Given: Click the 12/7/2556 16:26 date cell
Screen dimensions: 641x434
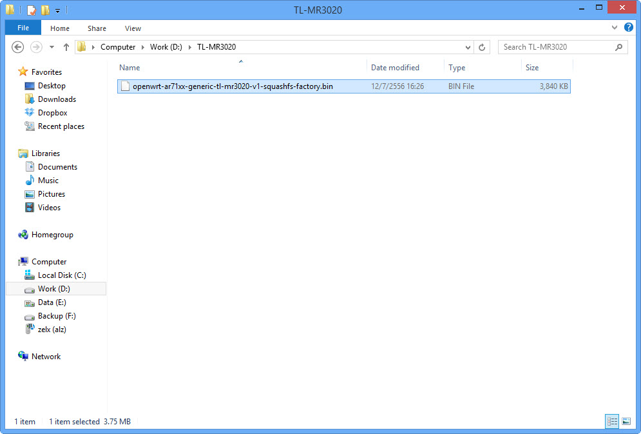Looking at the screenshot, I should (x=397, y=86).
